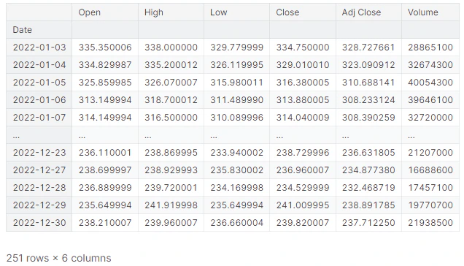Viewport: 464px width, 266px height.
Task: Click Volume value 21938500
Action: pyautogui.click(x=430, y=222)
